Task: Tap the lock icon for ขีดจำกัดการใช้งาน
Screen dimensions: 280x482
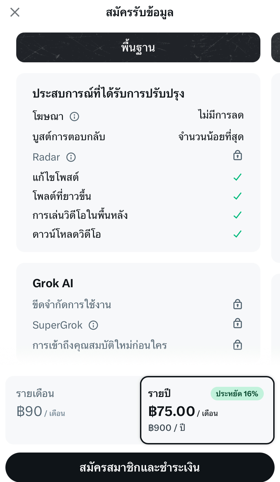Action: tap(238, 304)
